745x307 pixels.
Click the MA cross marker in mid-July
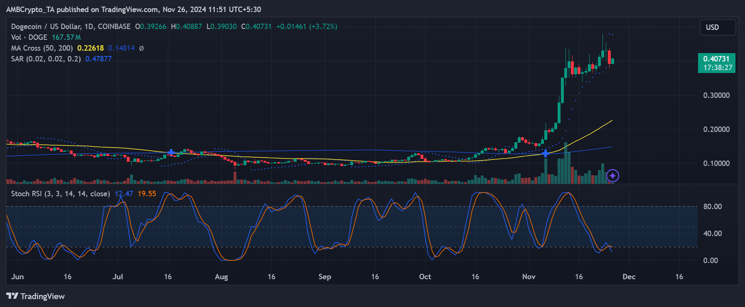pyautogui.click(x=171, y=153)
